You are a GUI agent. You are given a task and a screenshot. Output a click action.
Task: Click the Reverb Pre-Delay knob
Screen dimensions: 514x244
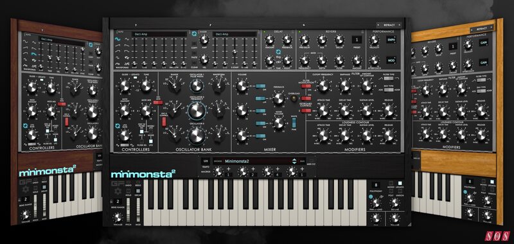pyautogui.click(x=305, y=40)
